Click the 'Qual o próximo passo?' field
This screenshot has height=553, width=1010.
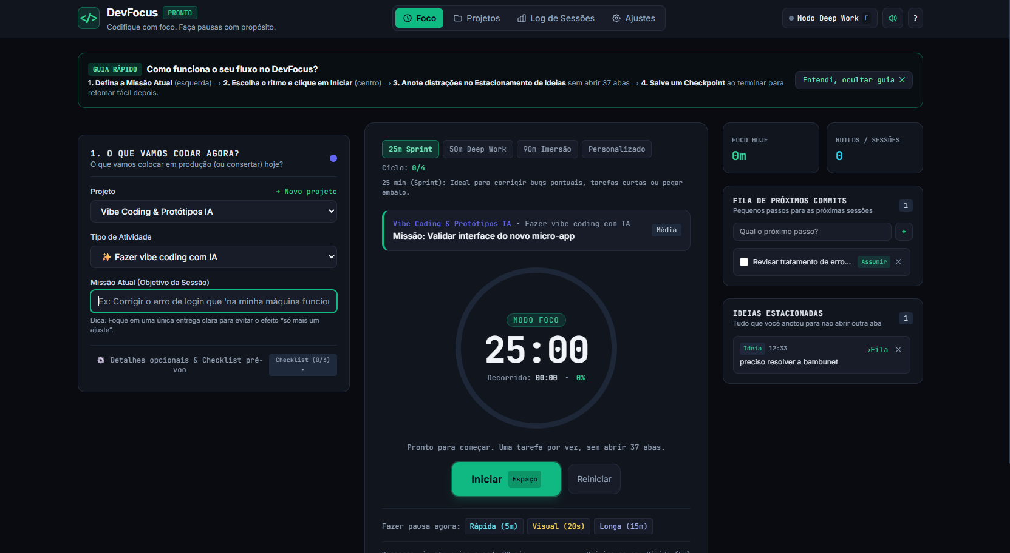(x=812, y=232)
